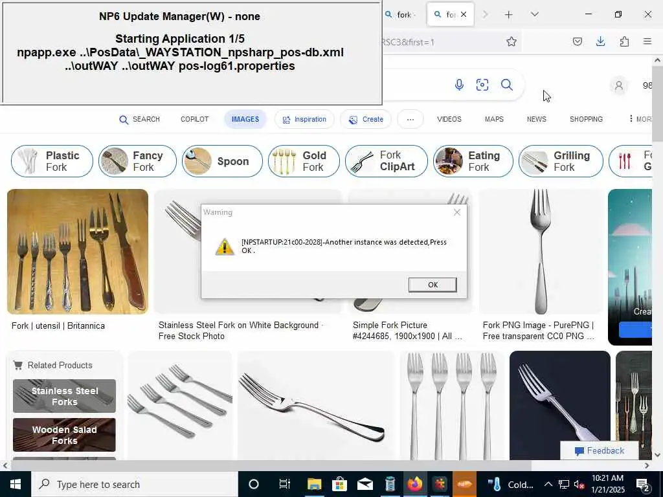Open the Inspiration pill button
This screenshot has height=497, width=663.
point(304,120)
